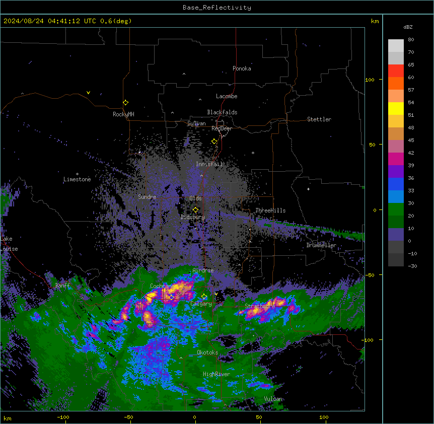Click the 80 value in the dBZ legend

(x=411, y=40)
